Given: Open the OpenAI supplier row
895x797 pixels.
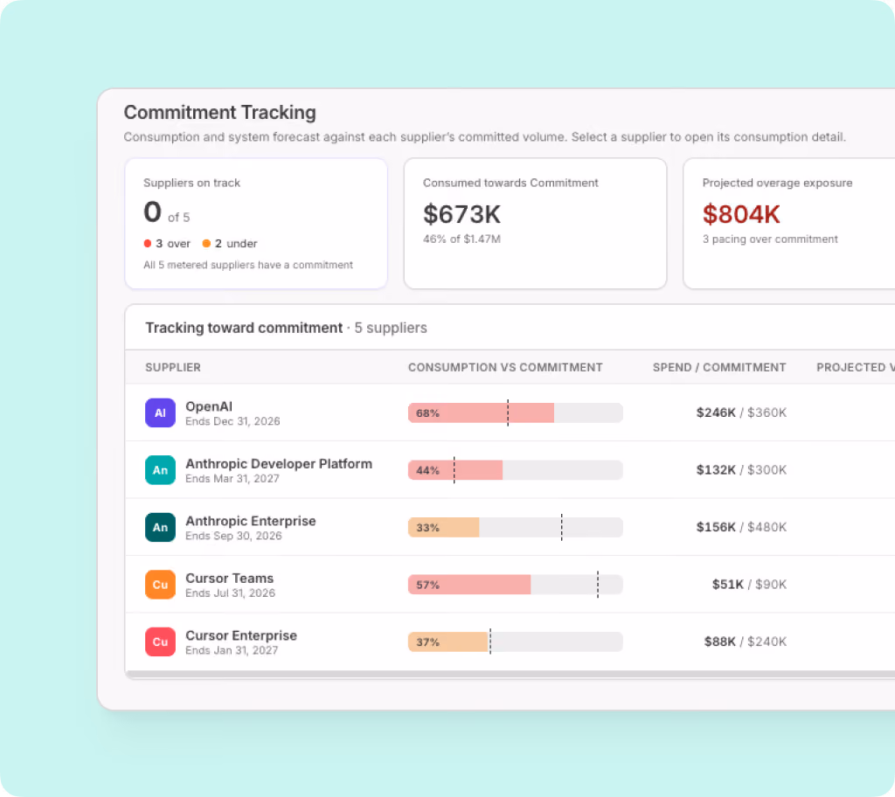Looking at the screenshot, I should tap(510, 412).
